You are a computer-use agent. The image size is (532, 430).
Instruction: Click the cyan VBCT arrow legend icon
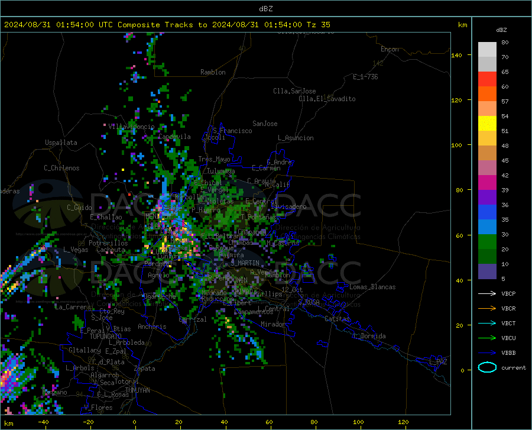[x=487, y=323]
